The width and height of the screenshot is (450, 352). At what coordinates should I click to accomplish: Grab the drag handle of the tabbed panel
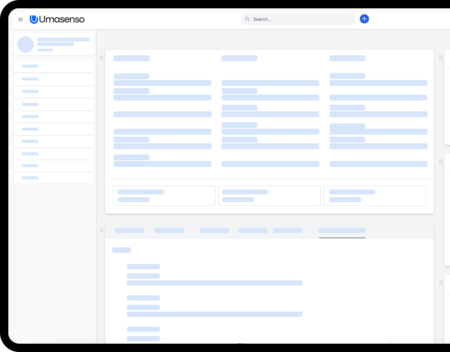[102, 230]
